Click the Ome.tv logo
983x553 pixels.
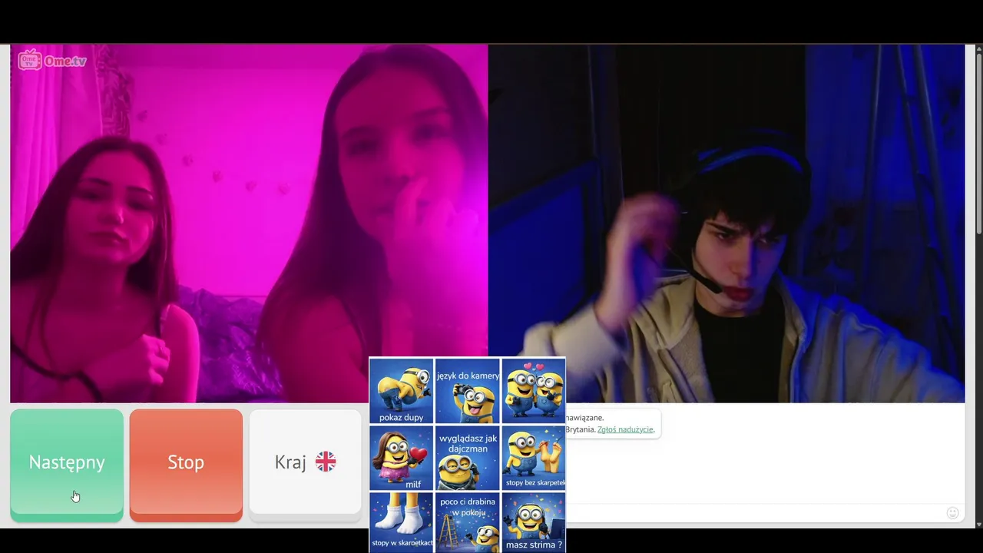coord(52,61)
